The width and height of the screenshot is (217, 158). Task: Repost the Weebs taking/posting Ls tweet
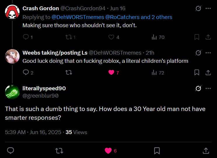click(69, 73)
